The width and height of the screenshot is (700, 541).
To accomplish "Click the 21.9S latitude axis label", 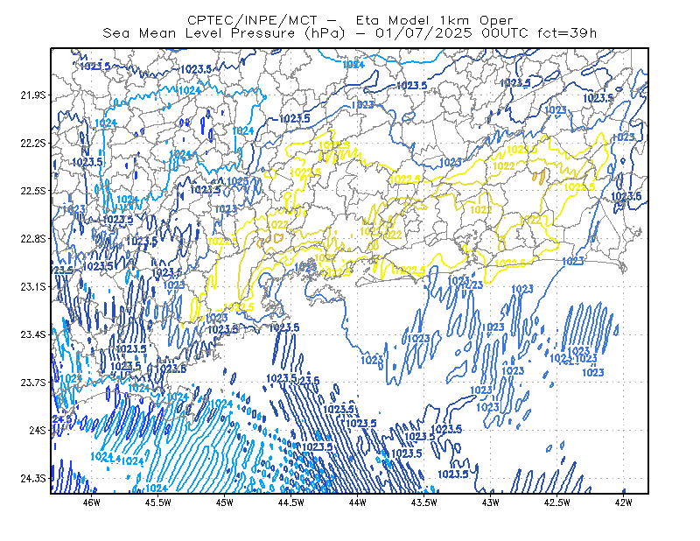I will point(33,95).
